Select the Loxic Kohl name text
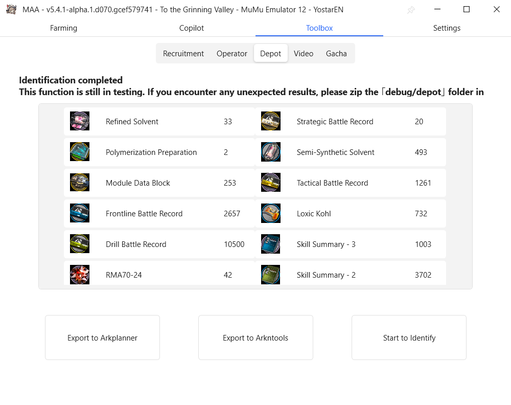The height and width of the screenshot is (405, 511). pos(314,214)
